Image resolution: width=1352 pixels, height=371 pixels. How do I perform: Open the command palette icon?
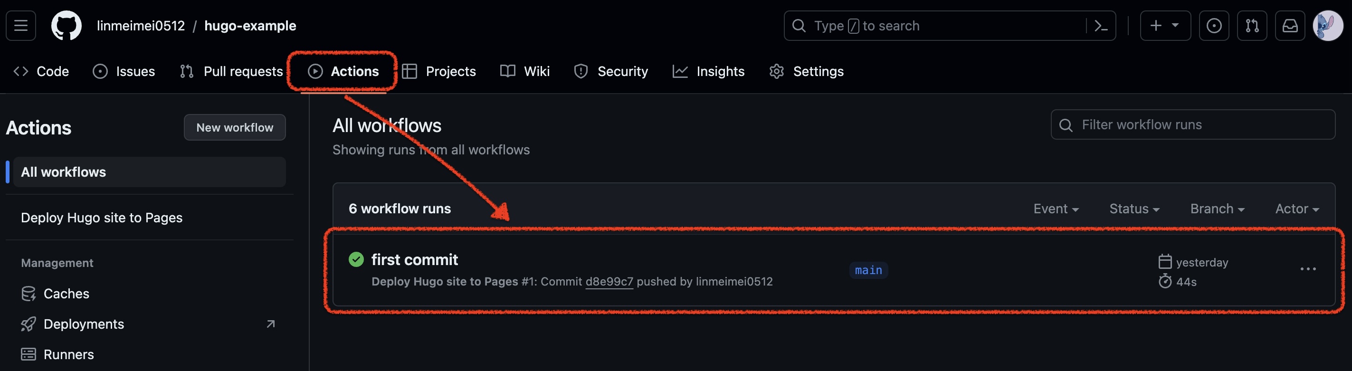click(x=1101, y=26)
